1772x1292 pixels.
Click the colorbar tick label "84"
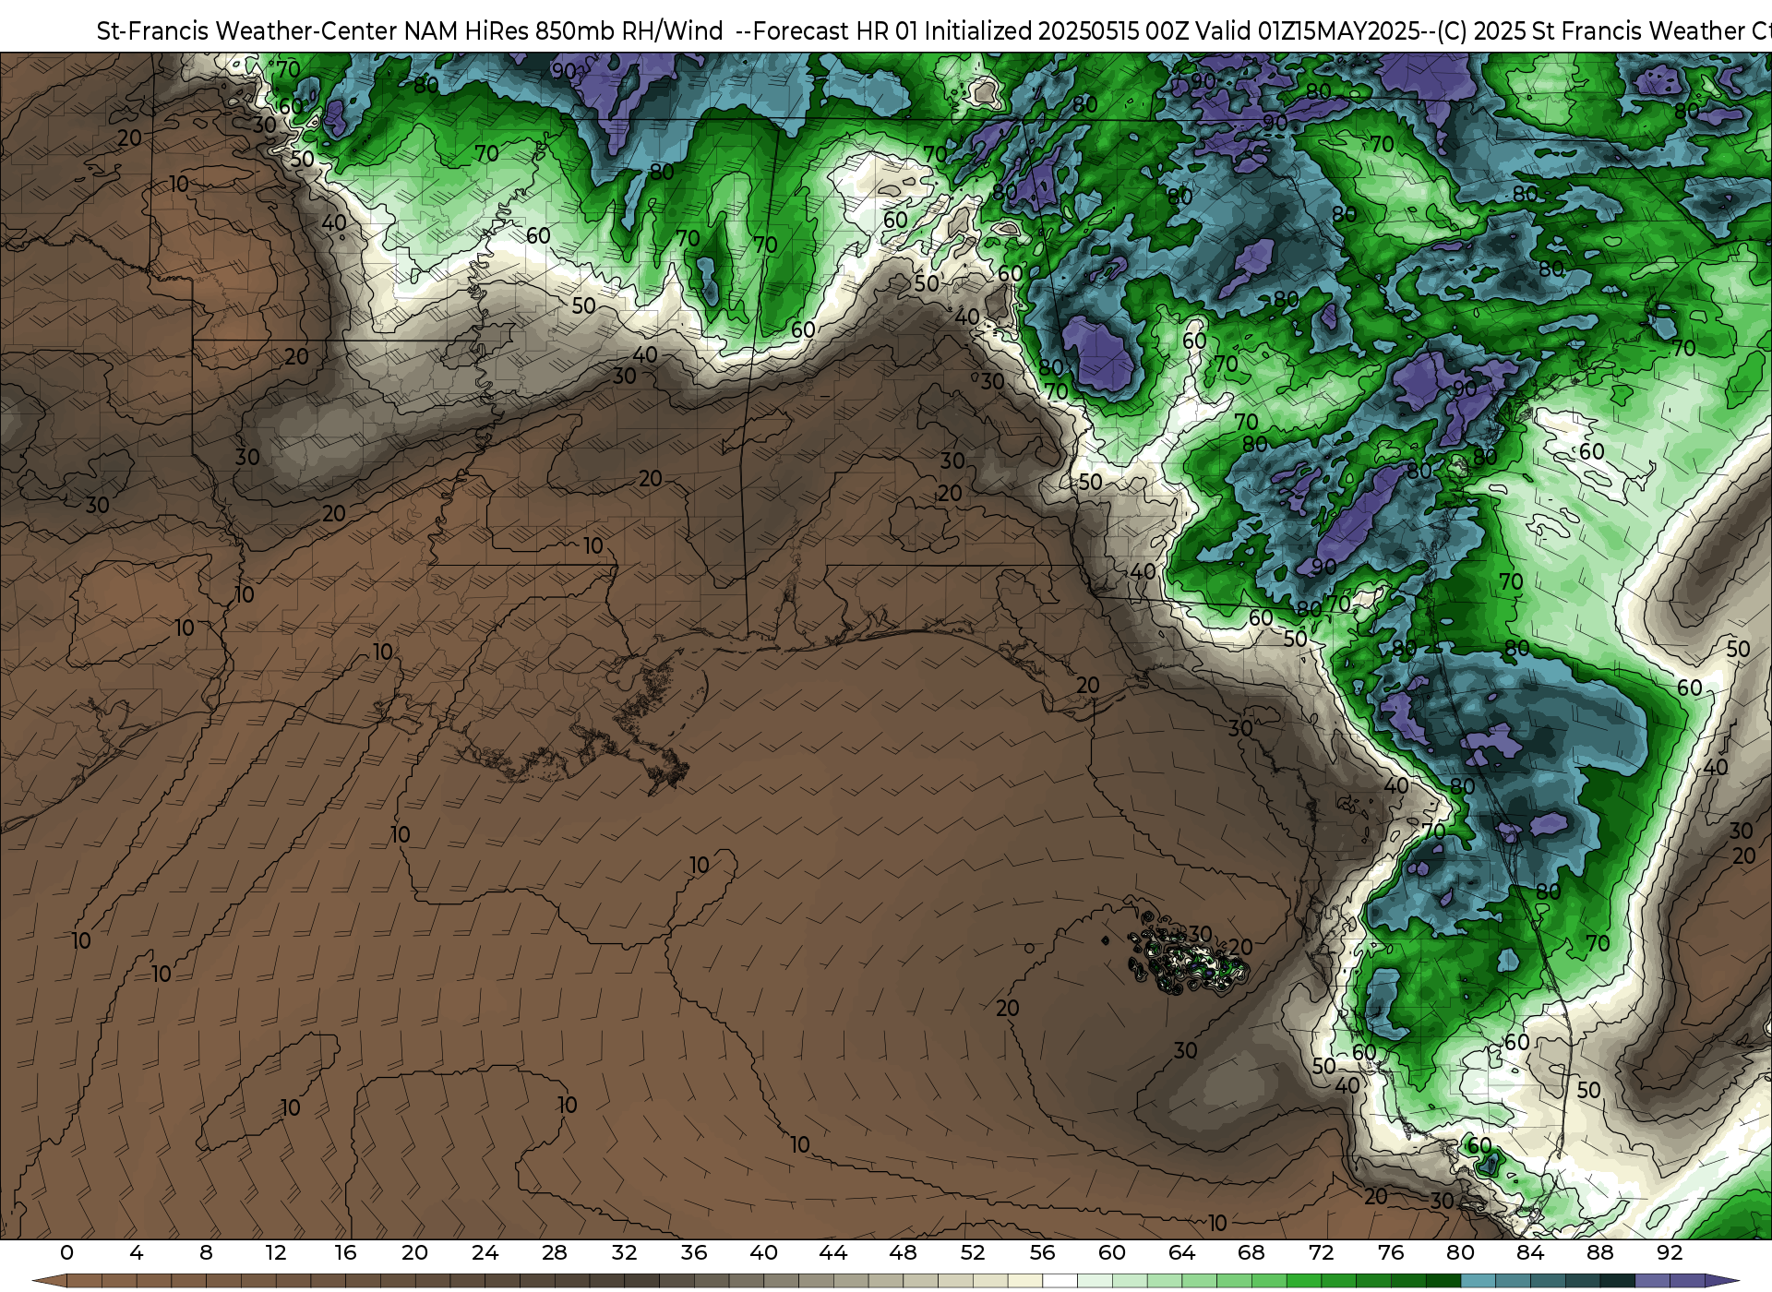point(1530,1253)
